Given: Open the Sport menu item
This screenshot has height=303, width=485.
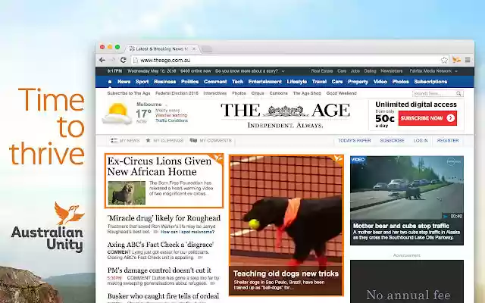Looking at the screenshot, I should (x=142, y=82).
